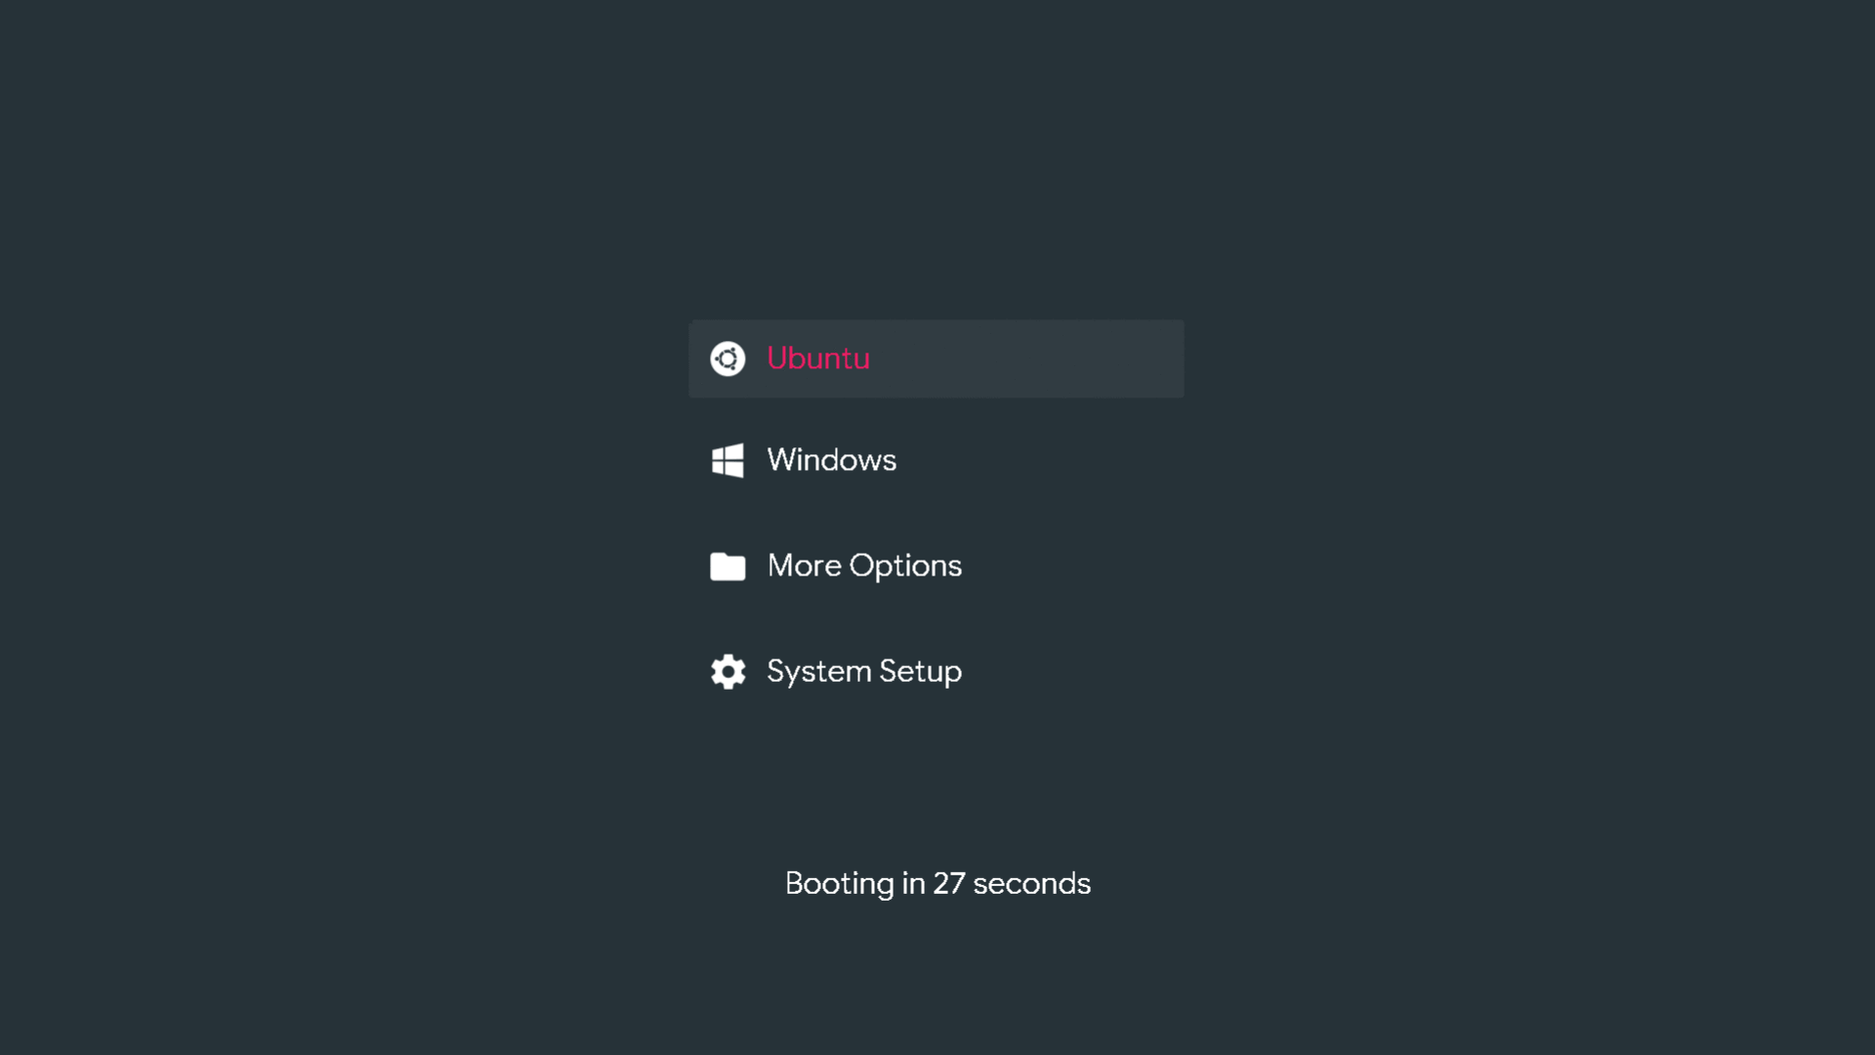Screen dimensions: 1875x1055
Task: Click the folder icon beside More Options
Action: pyautogui.click(x=728, y=567)
